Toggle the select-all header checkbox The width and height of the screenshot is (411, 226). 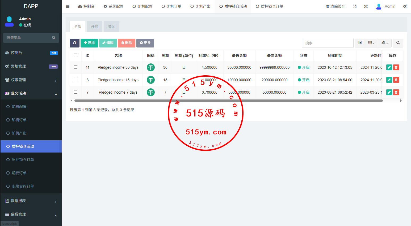[x=76, y=55]
